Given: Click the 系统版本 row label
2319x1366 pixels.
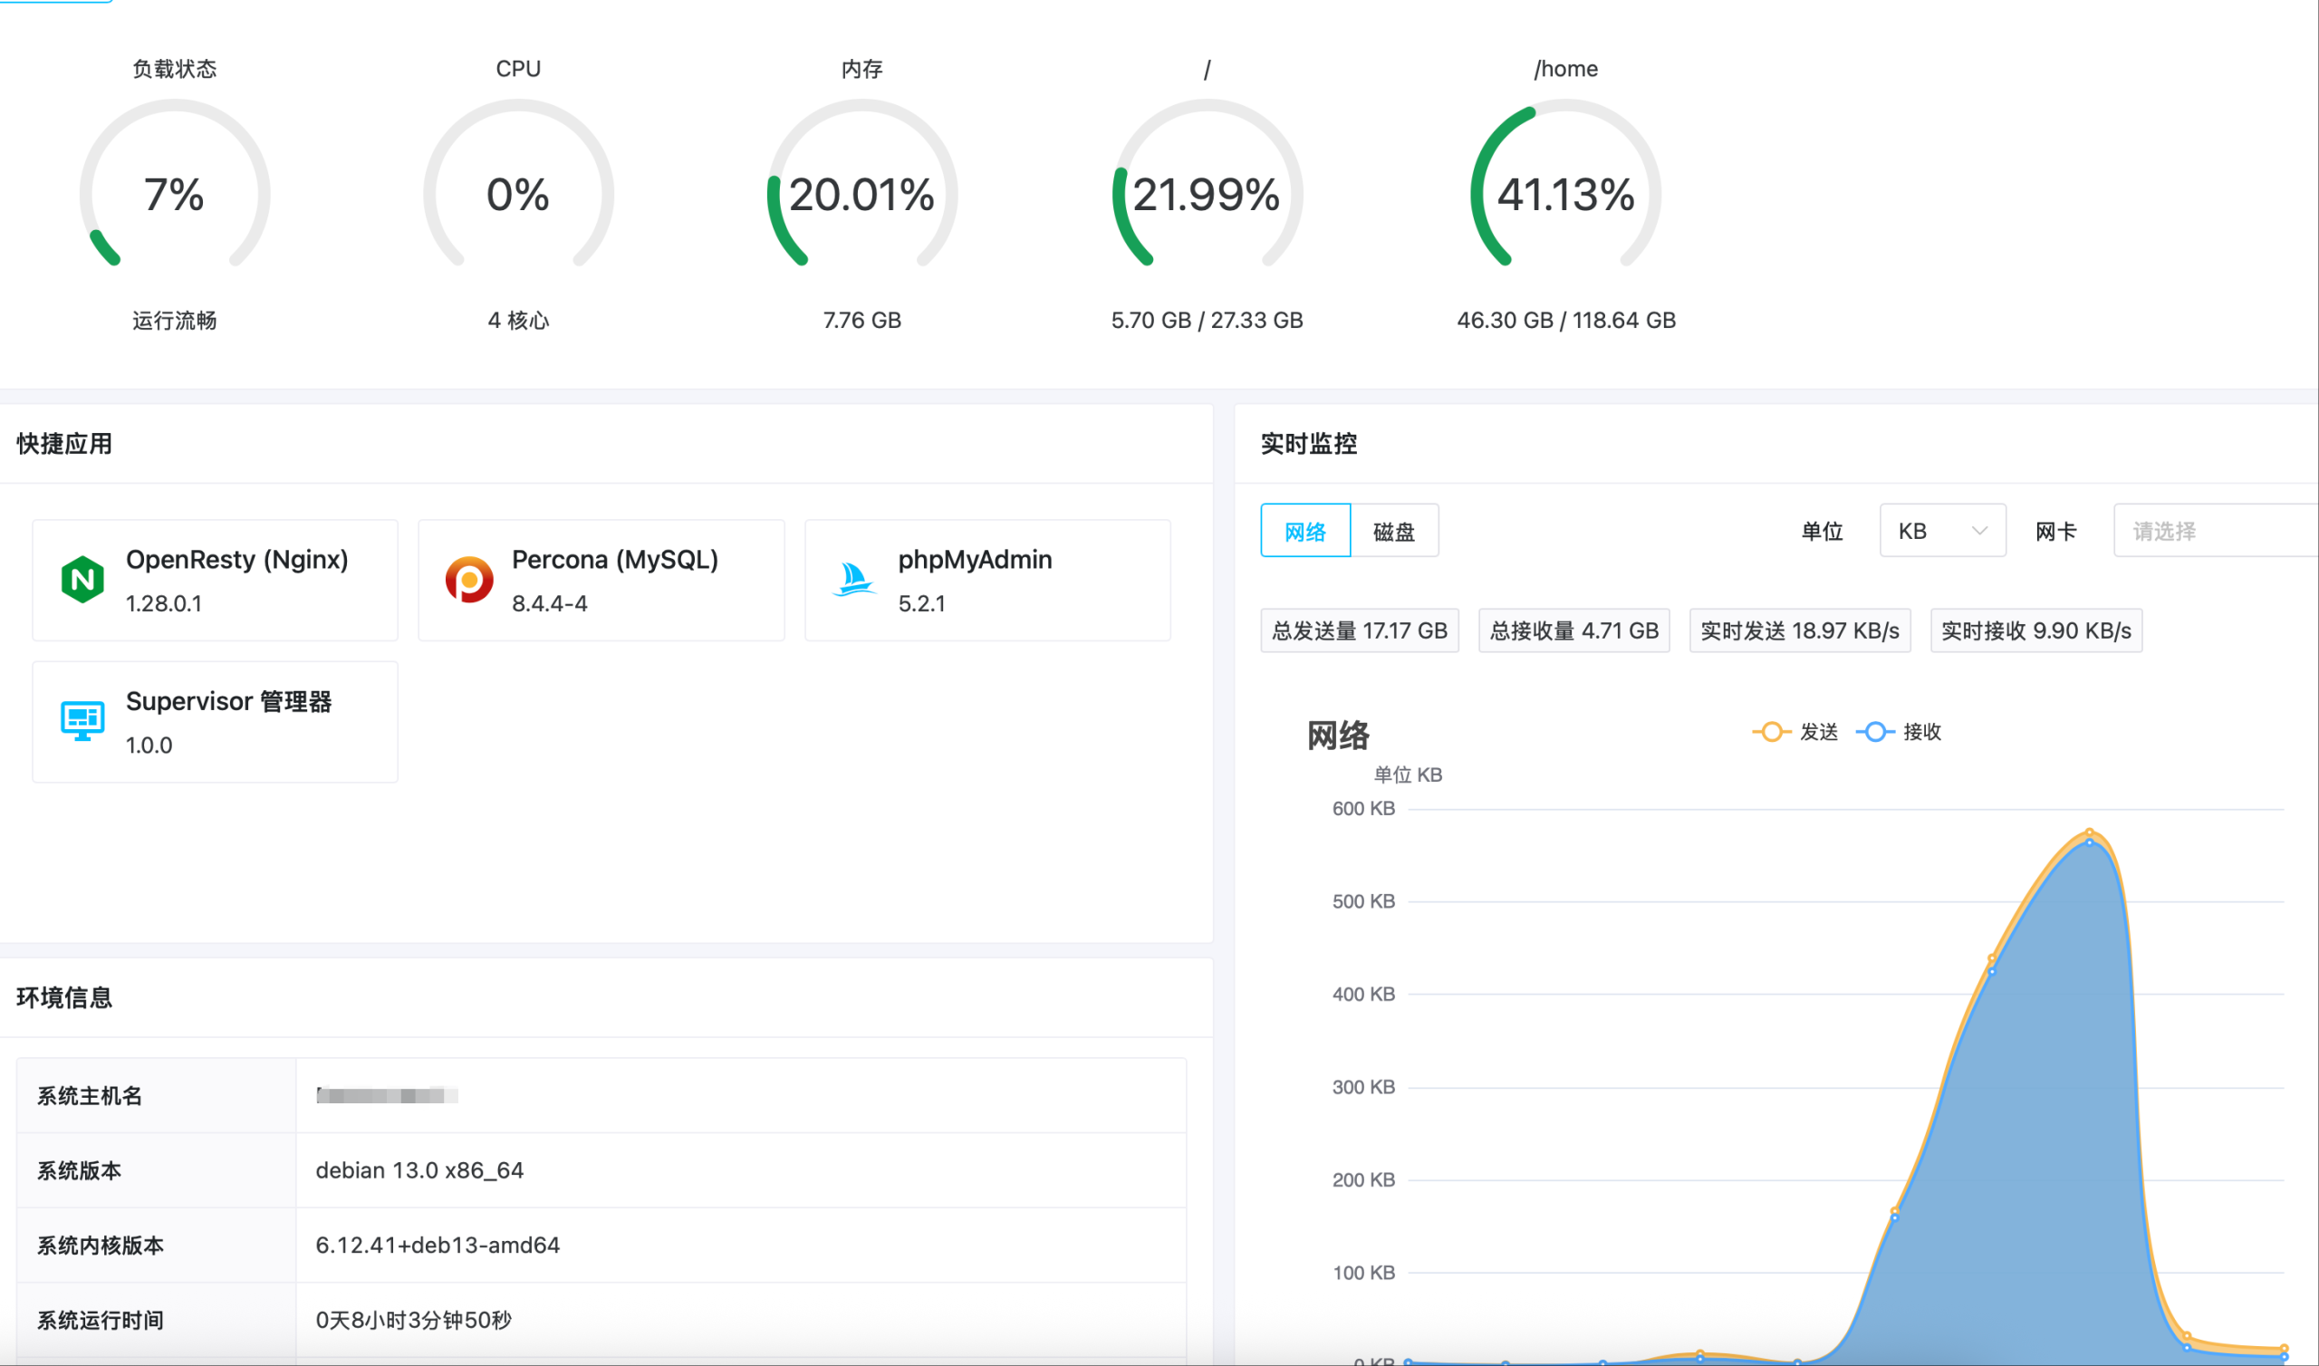Looking at the screenshot, I should click(x=79, y=1170).
